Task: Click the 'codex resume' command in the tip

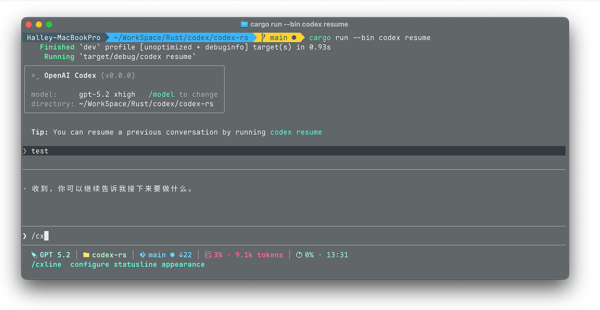Action: pos(296,132)
